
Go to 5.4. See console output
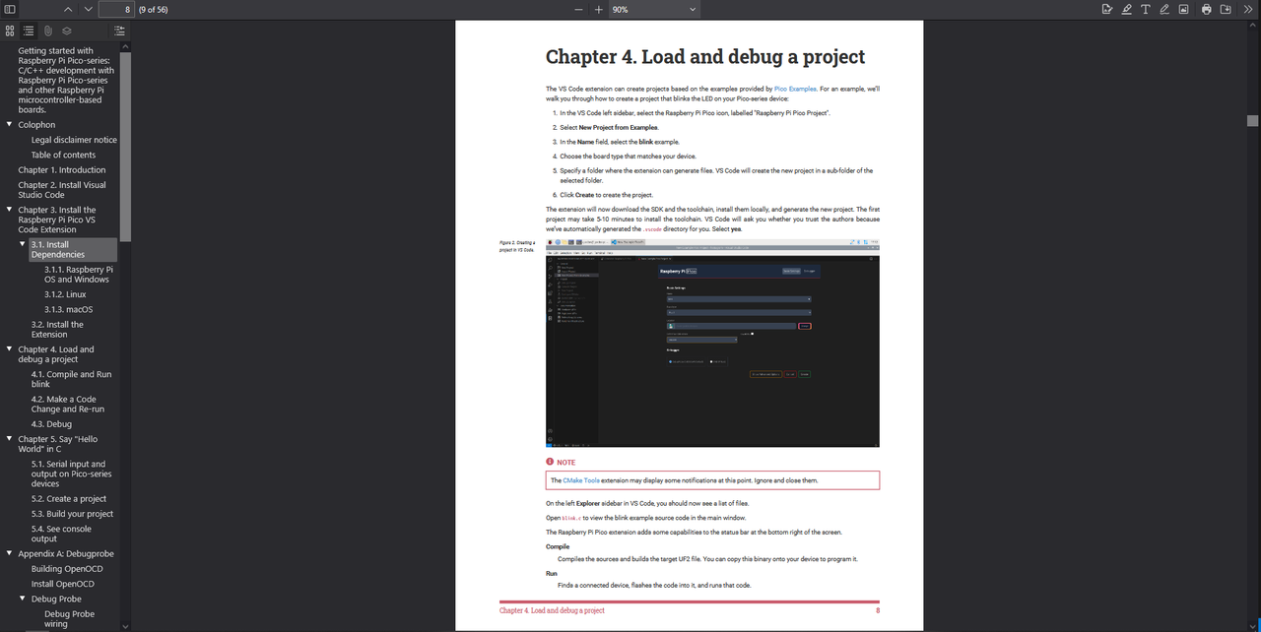coord(61,534)
